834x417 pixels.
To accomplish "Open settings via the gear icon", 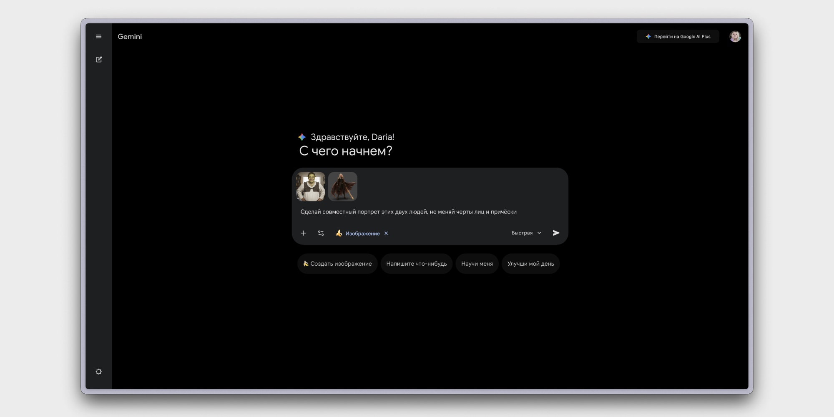I will click(x=99, y=372).
